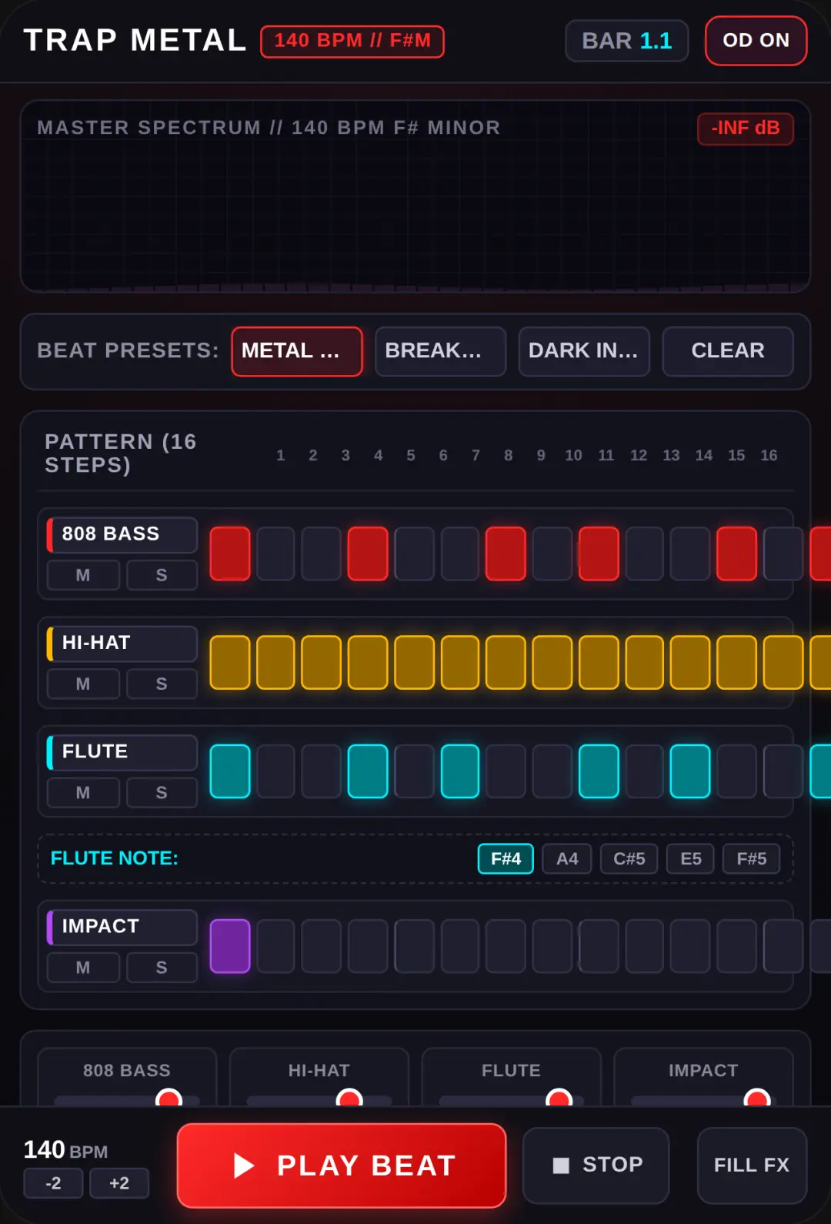Toggle 808 BASS step 7
This screenshot has height=1224, width=831.
pyautogui.click(x=506, y=553)
